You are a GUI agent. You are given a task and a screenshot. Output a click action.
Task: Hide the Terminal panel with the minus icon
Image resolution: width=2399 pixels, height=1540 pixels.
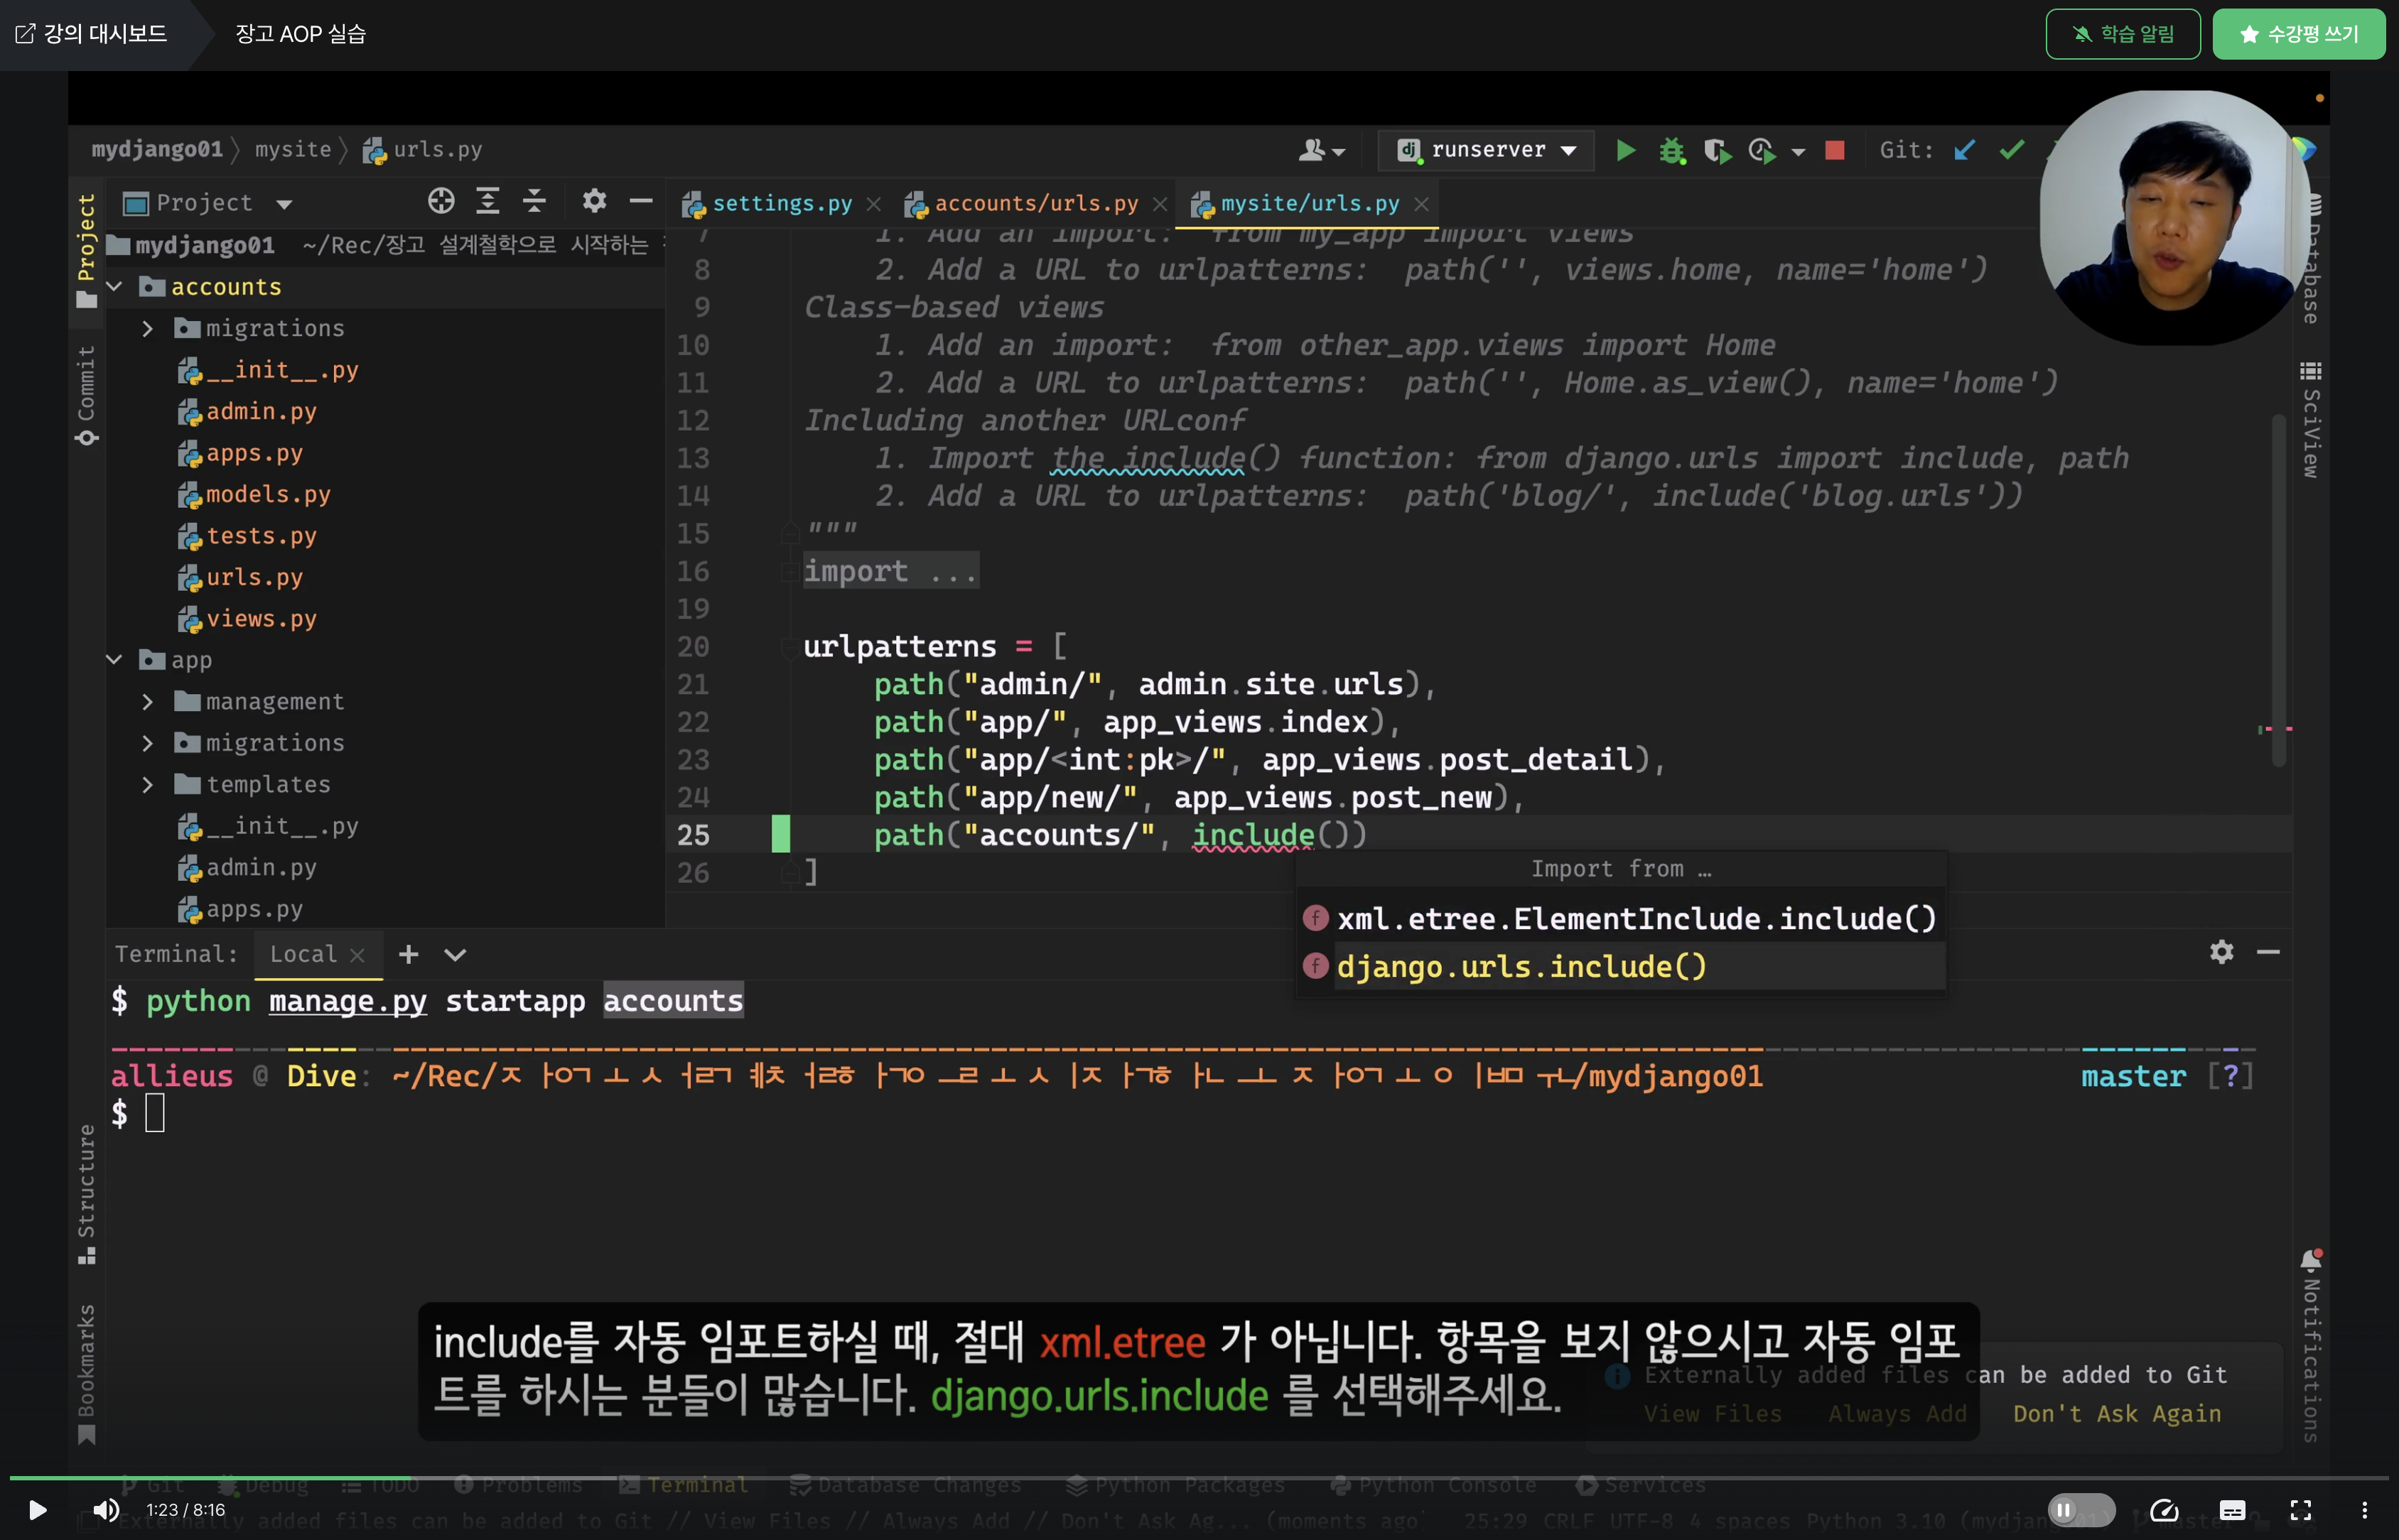pyautogui.click(x=2268, y=952)
